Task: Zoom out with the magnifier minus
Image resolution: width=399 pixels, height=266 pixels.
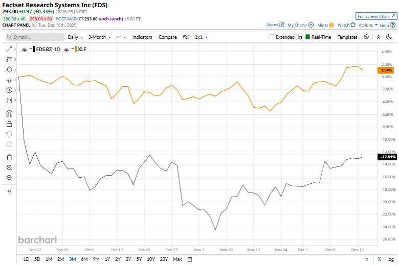Action: coord(9,178)
